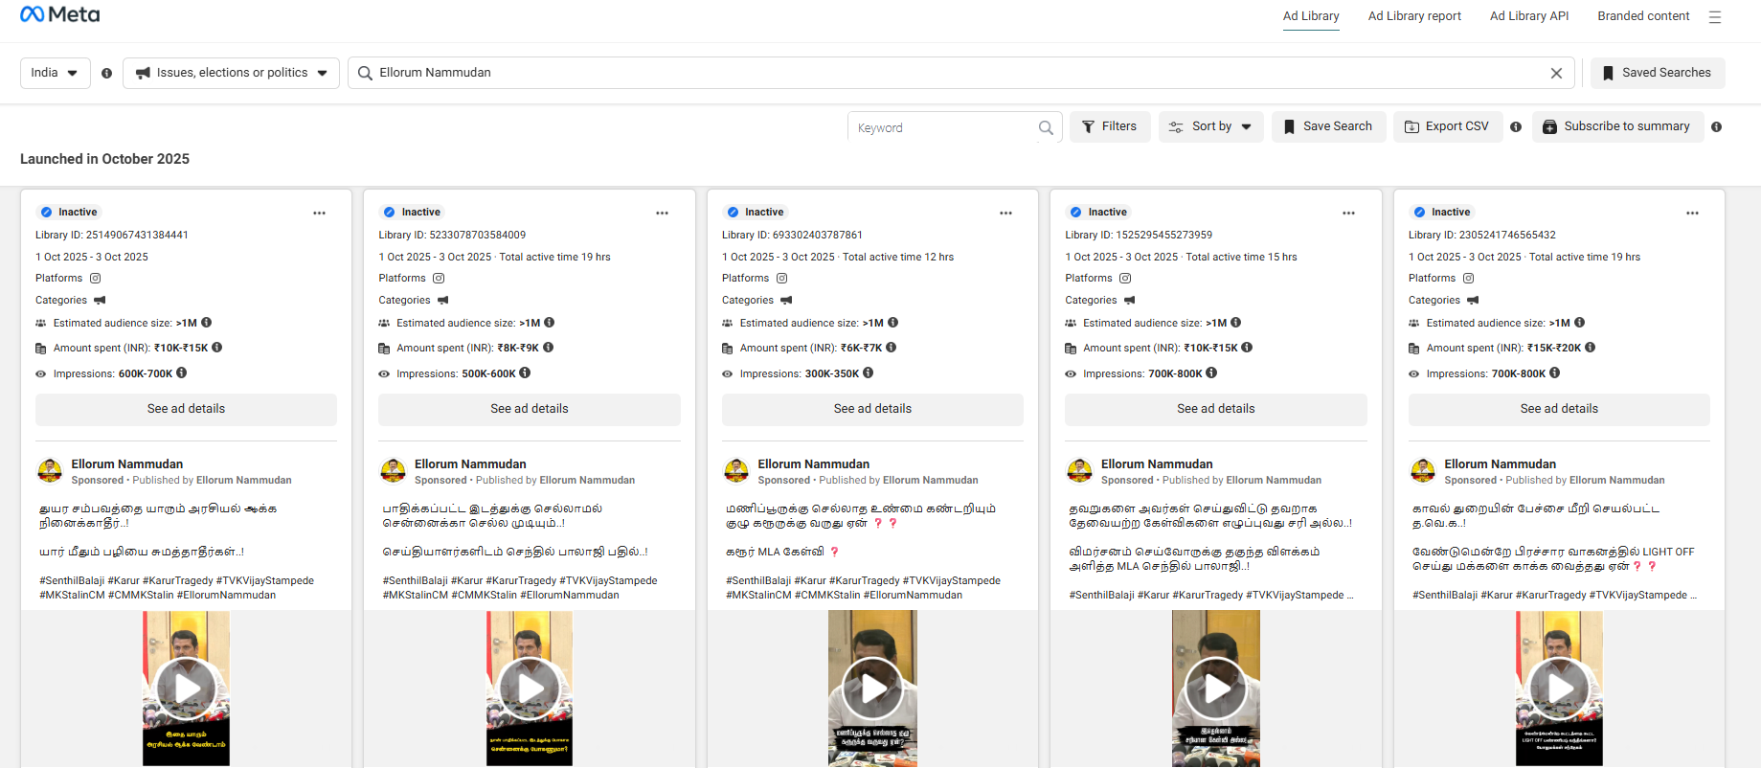1761x768 pixels.
Task: Open the Ad Library API tab
Action: 1528,16
